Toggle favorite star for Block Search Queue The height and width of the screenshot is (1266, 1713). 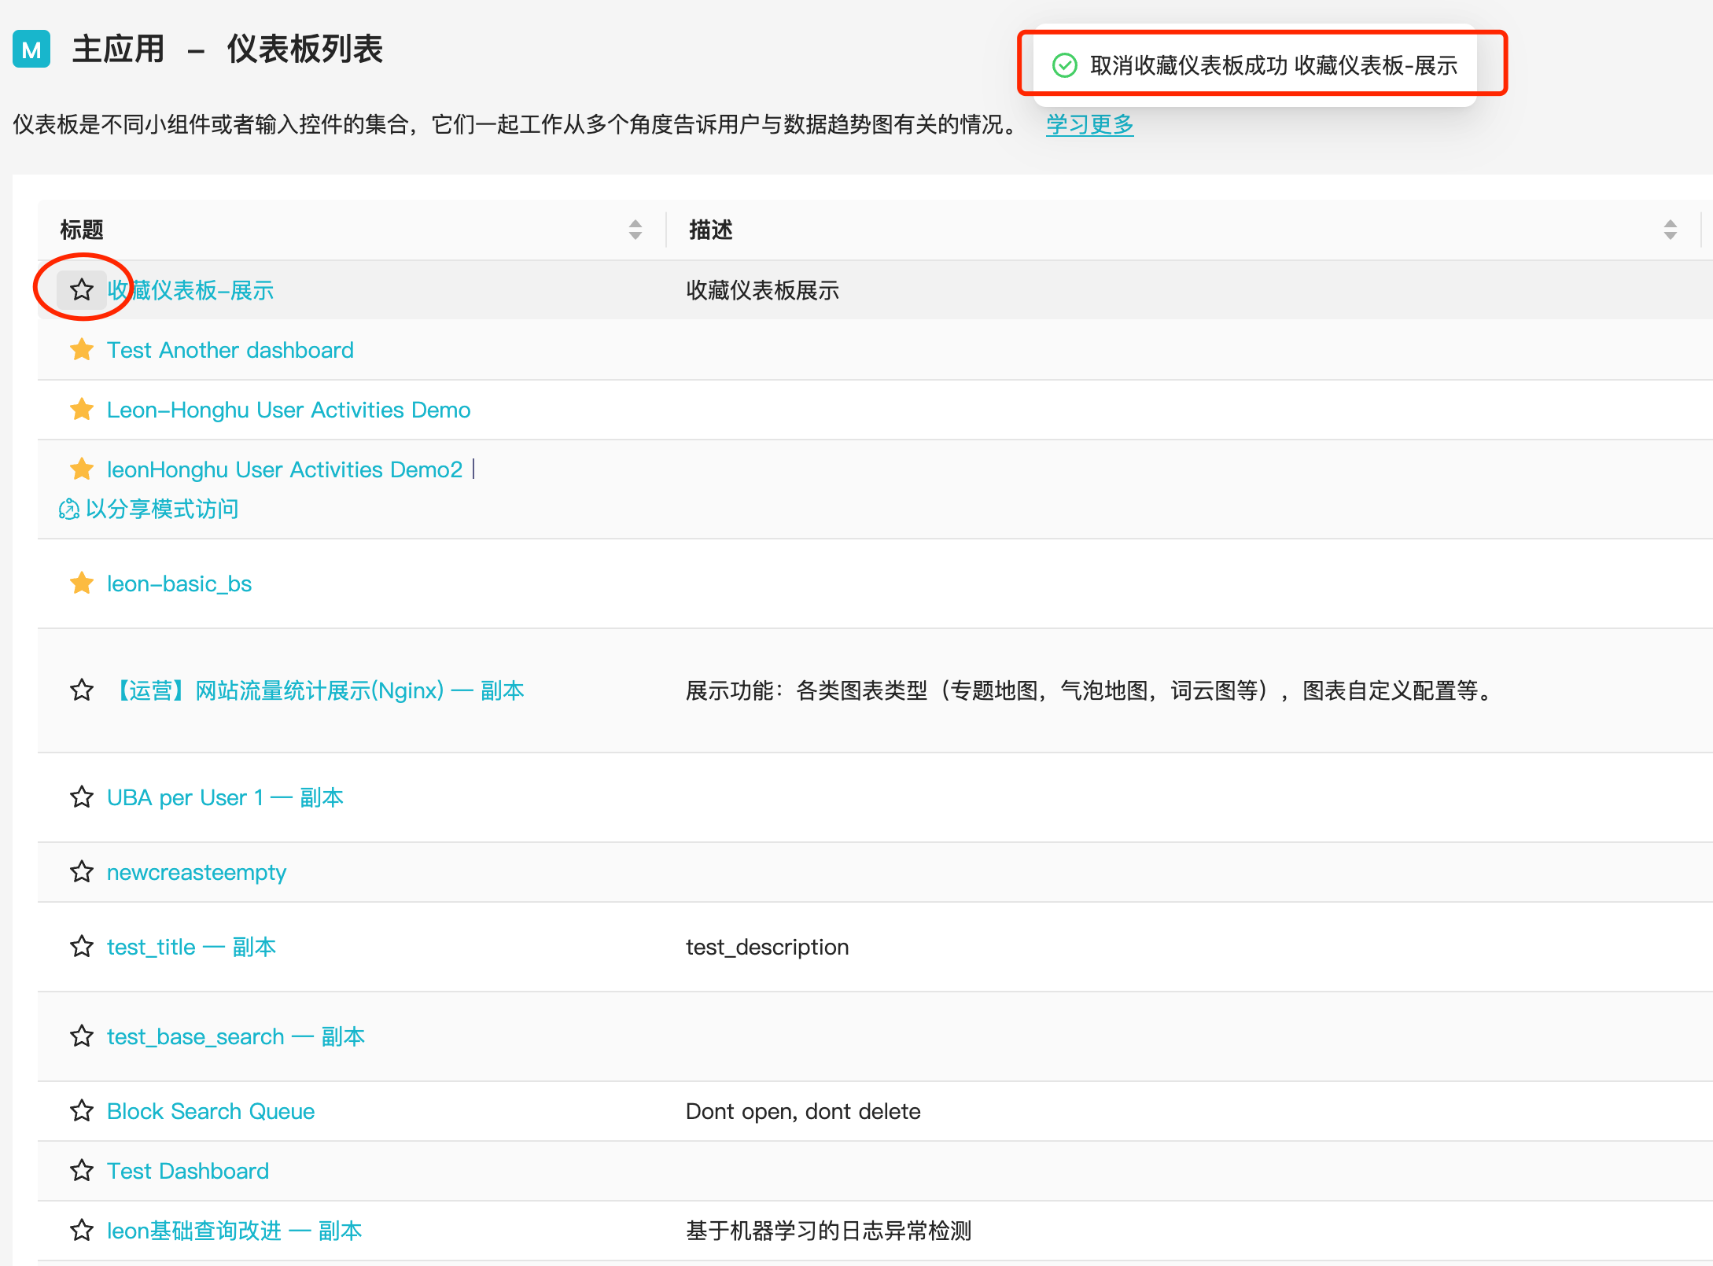pyautogui.click(x=81, y=1112)
